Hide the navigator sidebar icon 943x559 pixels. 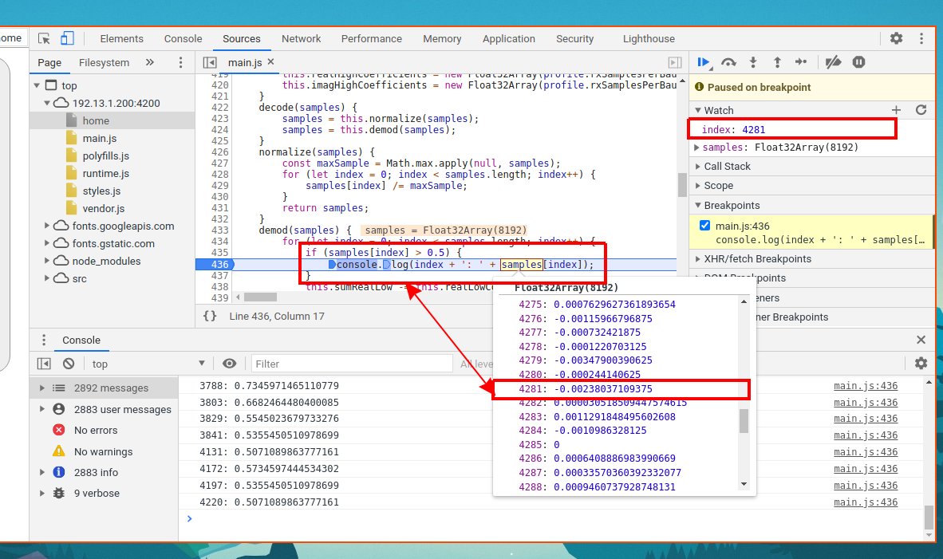(x=210, y=62)
